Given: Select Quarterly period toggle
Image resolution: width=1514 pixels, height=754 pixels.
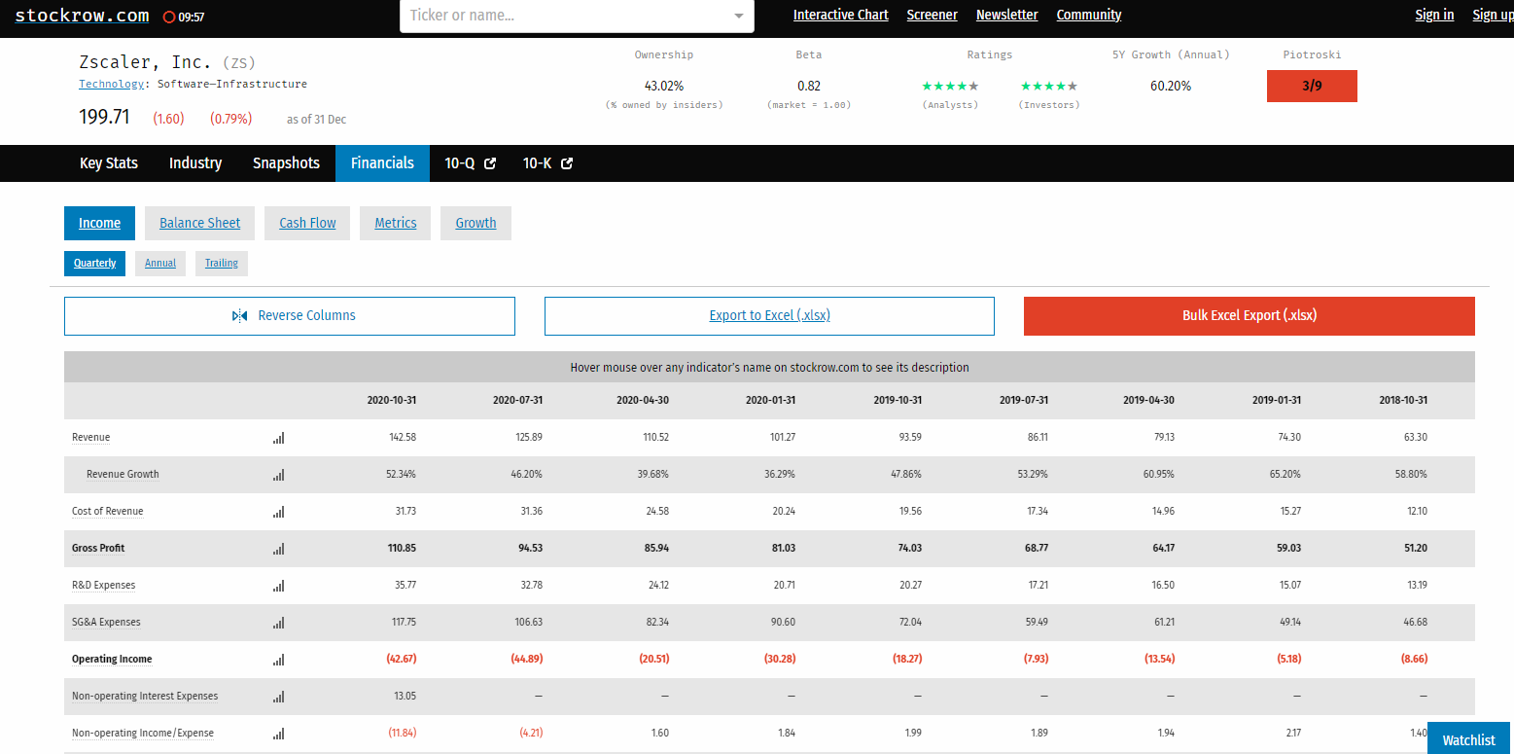Looking at the screenshot, I should (x=94, y=264).
